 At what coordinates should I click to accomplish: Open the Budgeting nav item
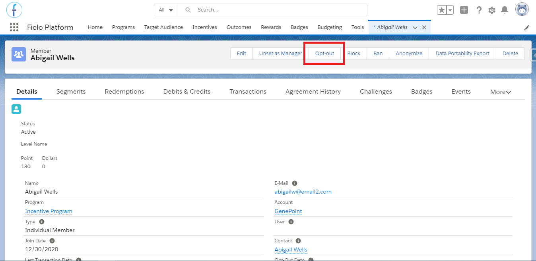[x=330, y=27]
